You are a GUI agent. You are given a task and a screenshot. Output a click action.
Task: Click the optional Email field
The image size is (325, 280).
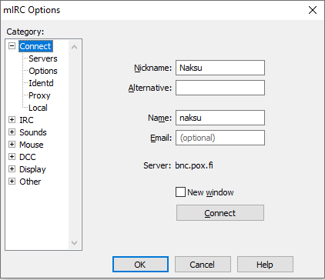pos(220,138)
